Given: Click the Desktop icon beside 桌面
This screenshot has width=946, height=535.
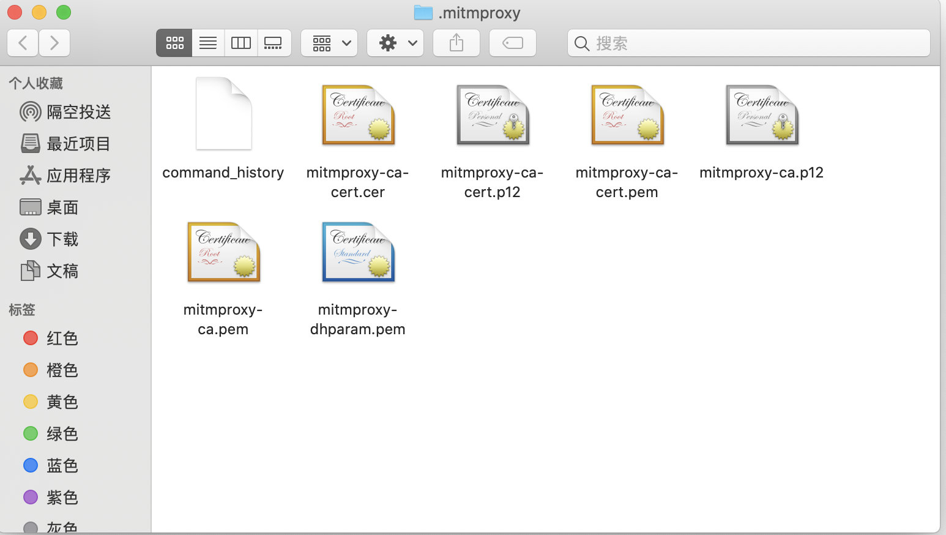Looking at the screenshot, I should (x=31, y=208).
